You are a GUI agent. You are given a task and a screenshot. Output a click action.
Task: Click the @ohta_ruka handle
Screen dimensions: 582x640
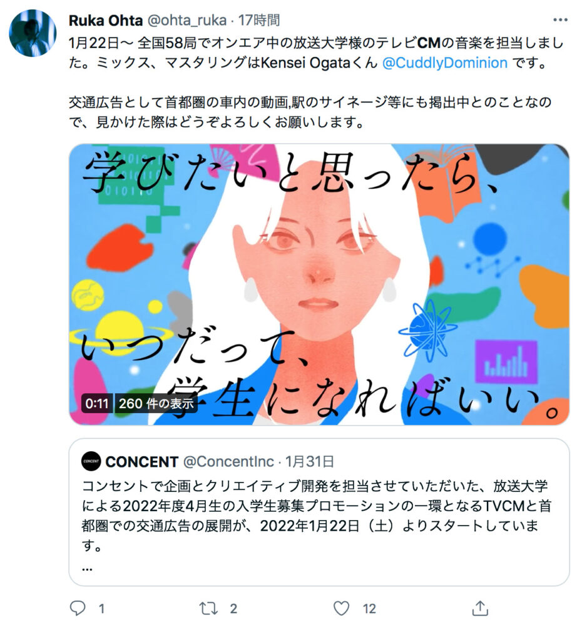pyautogui.click(x=186, y=20)
